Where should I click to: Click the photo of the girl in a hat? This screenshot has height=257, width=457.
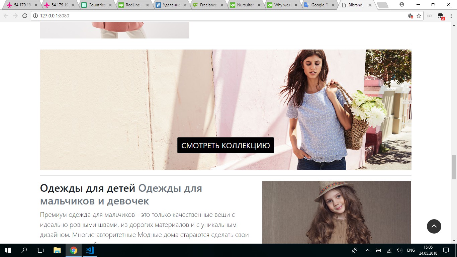point(337,212)
